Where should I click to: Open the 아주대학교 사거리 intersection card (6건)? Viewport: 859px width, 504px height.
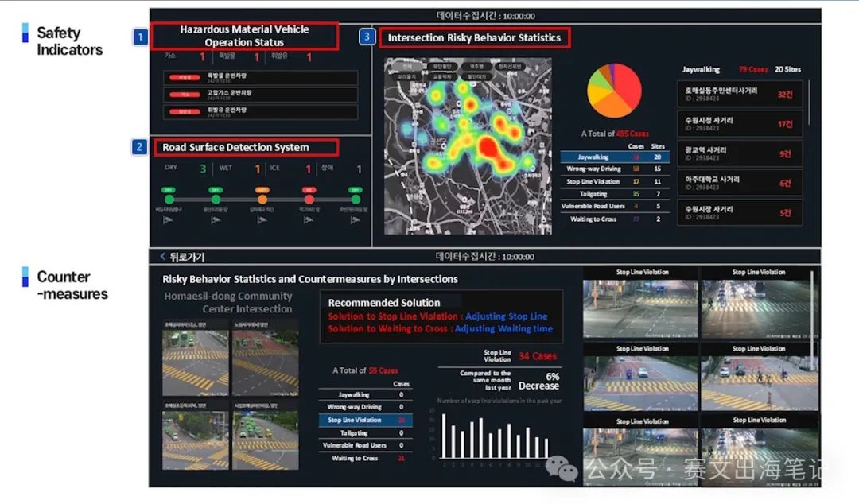[x=740, y=183]
